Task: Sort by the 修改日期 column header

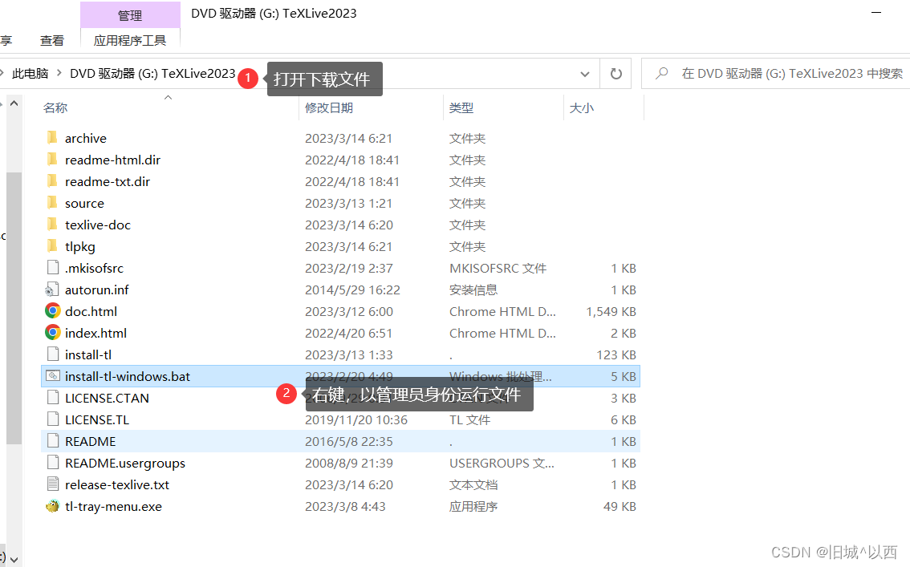Action: (x=328, y=107)
